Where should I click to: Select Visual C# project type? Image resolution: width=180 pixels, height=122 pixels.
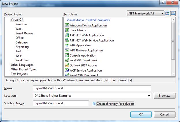pos(17,20)
